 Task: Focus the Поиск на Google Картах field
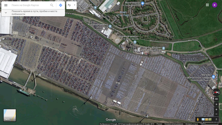point(30,5)
